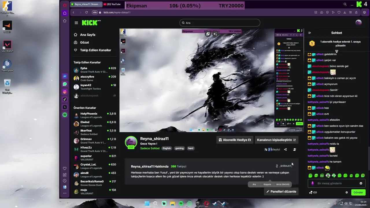Open Opera sidebar three-dots more menu

tap(65, 193)
